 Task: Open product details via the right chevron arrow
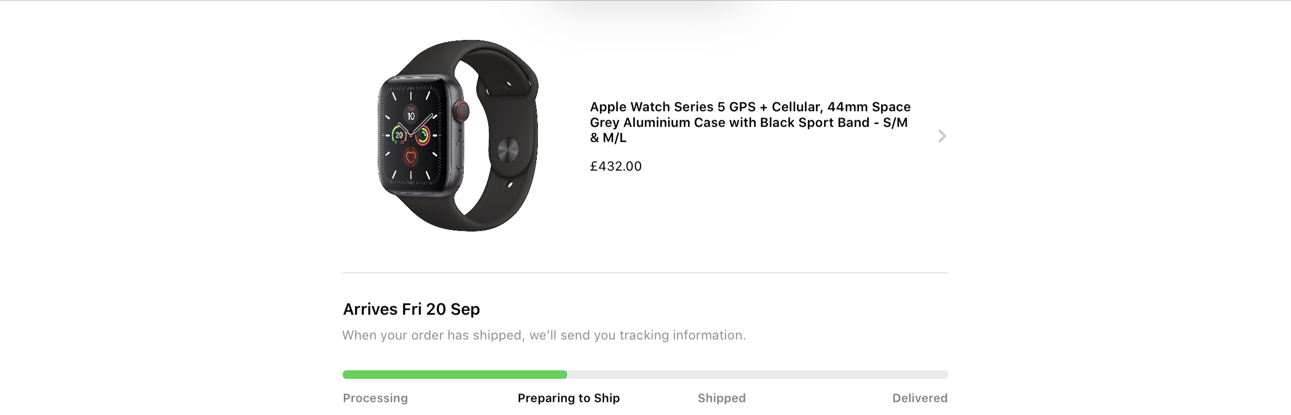tap(942, 136)
